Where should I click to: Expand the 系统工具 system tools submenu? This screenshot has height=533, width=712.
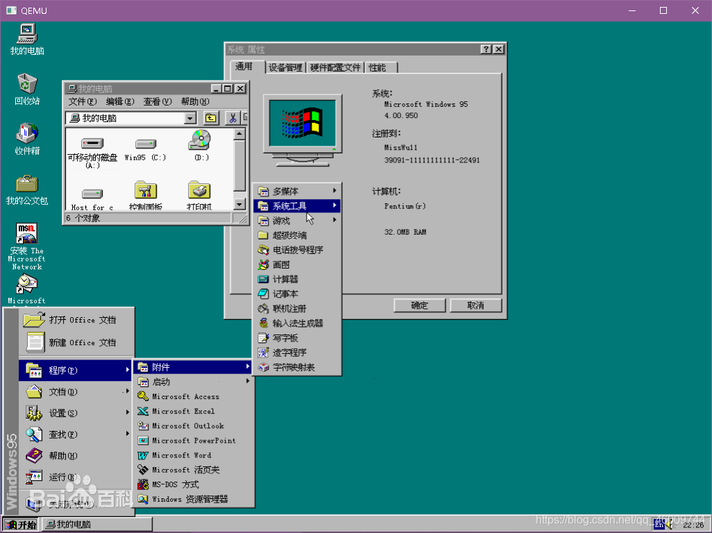click(x=298, y=205)
